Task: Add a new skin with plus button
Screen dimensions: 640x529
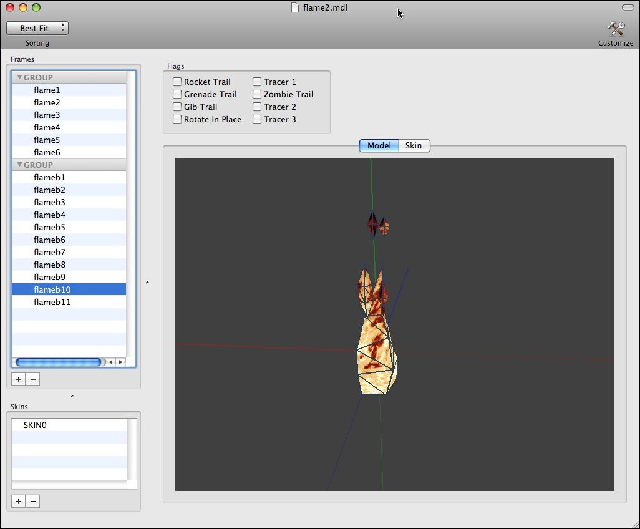Action: coord(19,501)
